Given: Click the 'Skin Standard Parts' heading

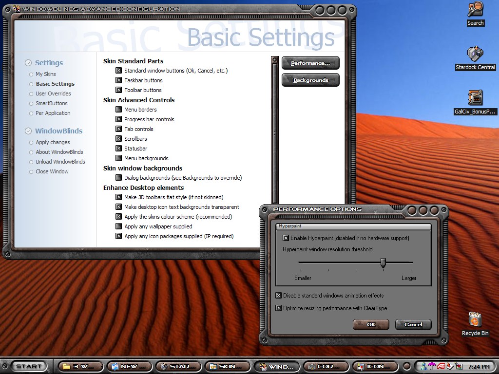Looking at the screenshot, I should (133, 61).
